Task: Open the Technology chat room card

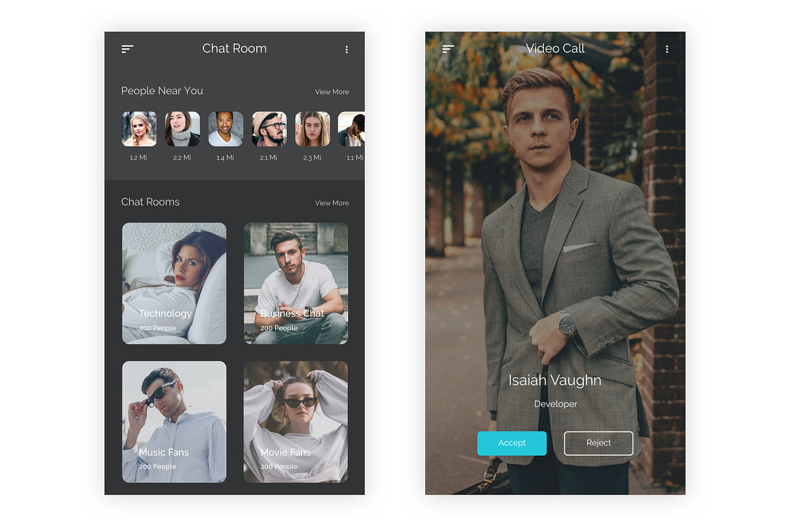Action: pyautogui.click(x=174, y=283)
